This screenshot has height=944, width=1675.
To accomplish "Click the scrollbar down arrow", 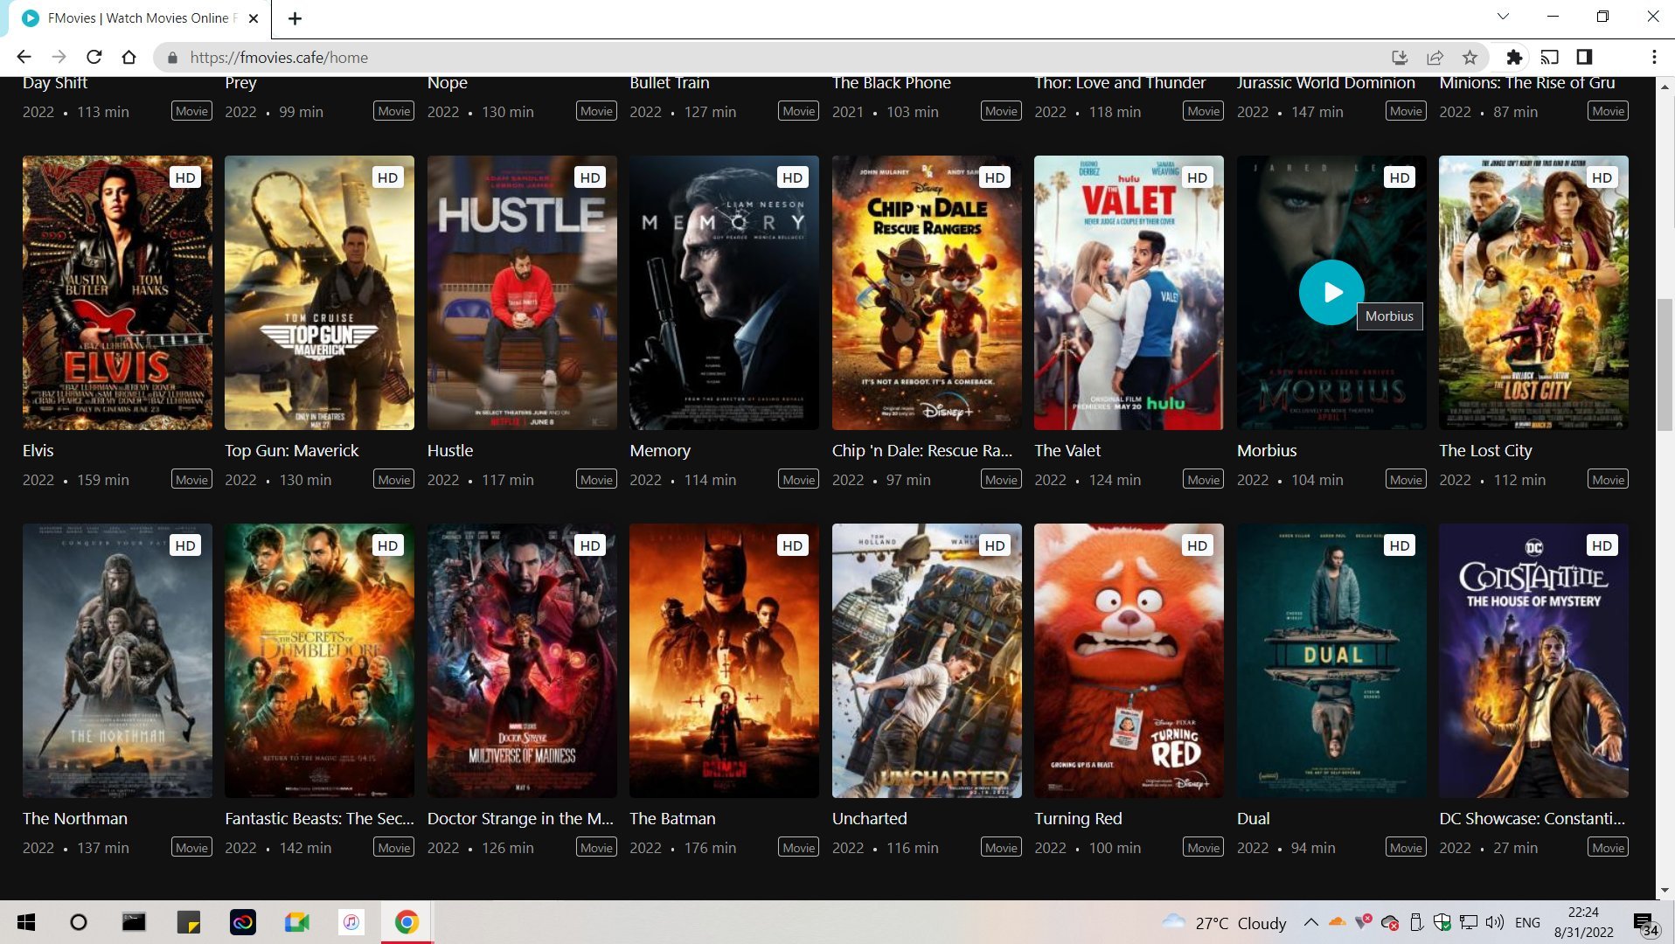I will coord(1665,890).
